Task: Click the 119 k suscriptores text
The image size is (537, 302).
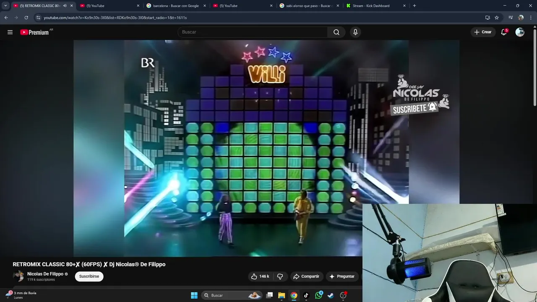Action: [41, 280]
